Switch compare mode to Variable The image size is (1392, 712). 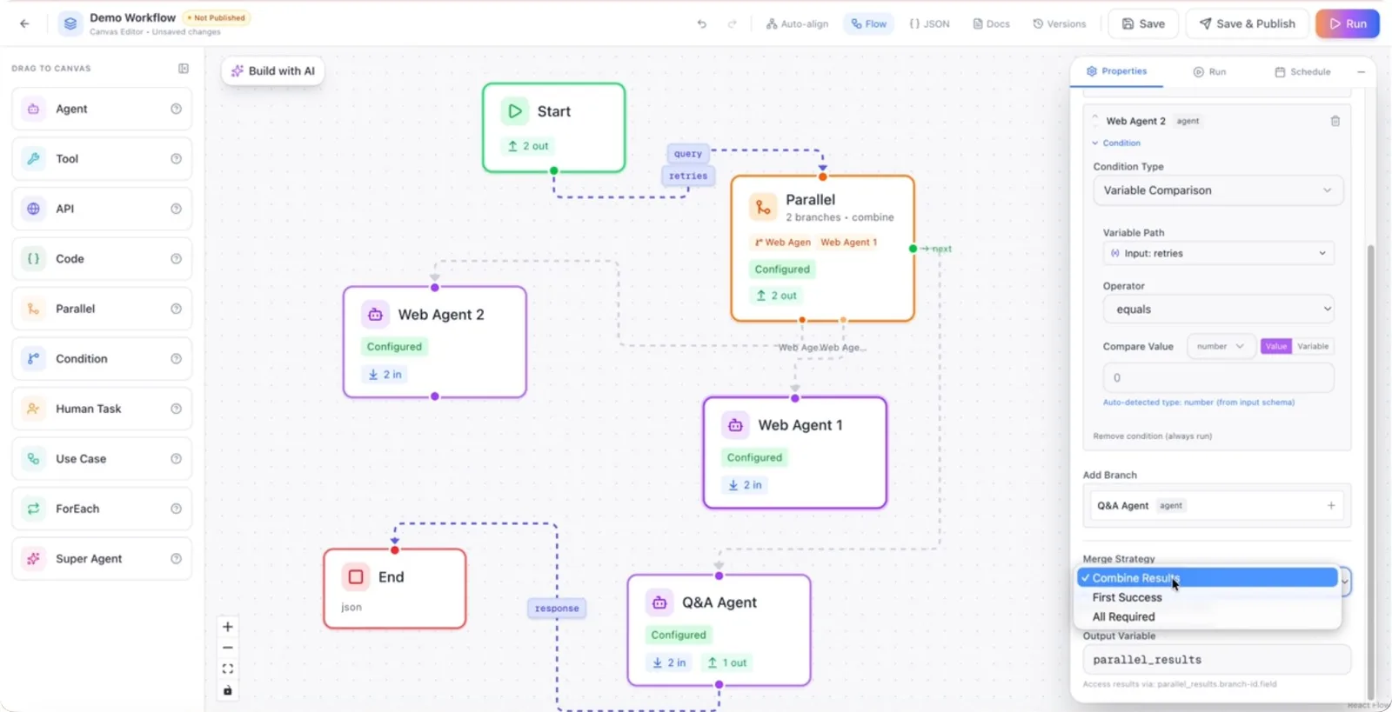[1313, 346]
